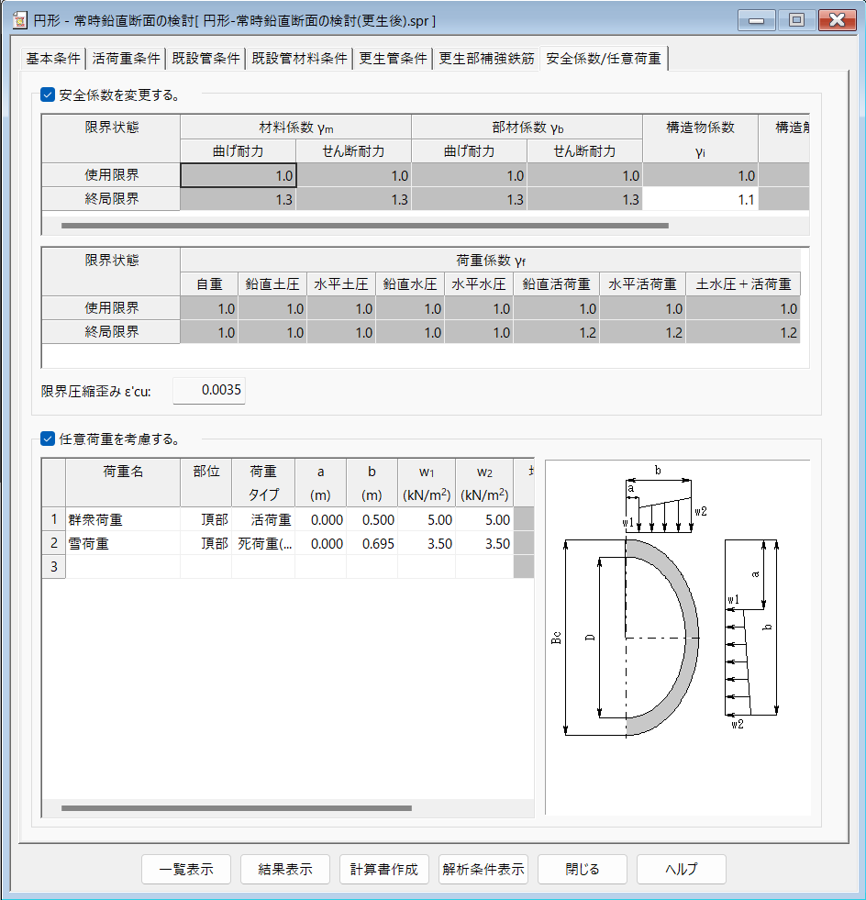The image size is (866, 900).
Task: Toggle 安全係数を変更する checkbox
Action: (48, 94)
